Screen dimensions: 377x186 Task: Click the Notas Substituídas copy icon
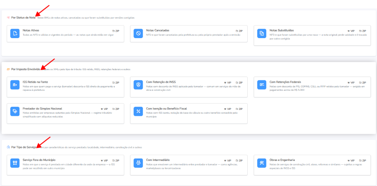[262, 34]
